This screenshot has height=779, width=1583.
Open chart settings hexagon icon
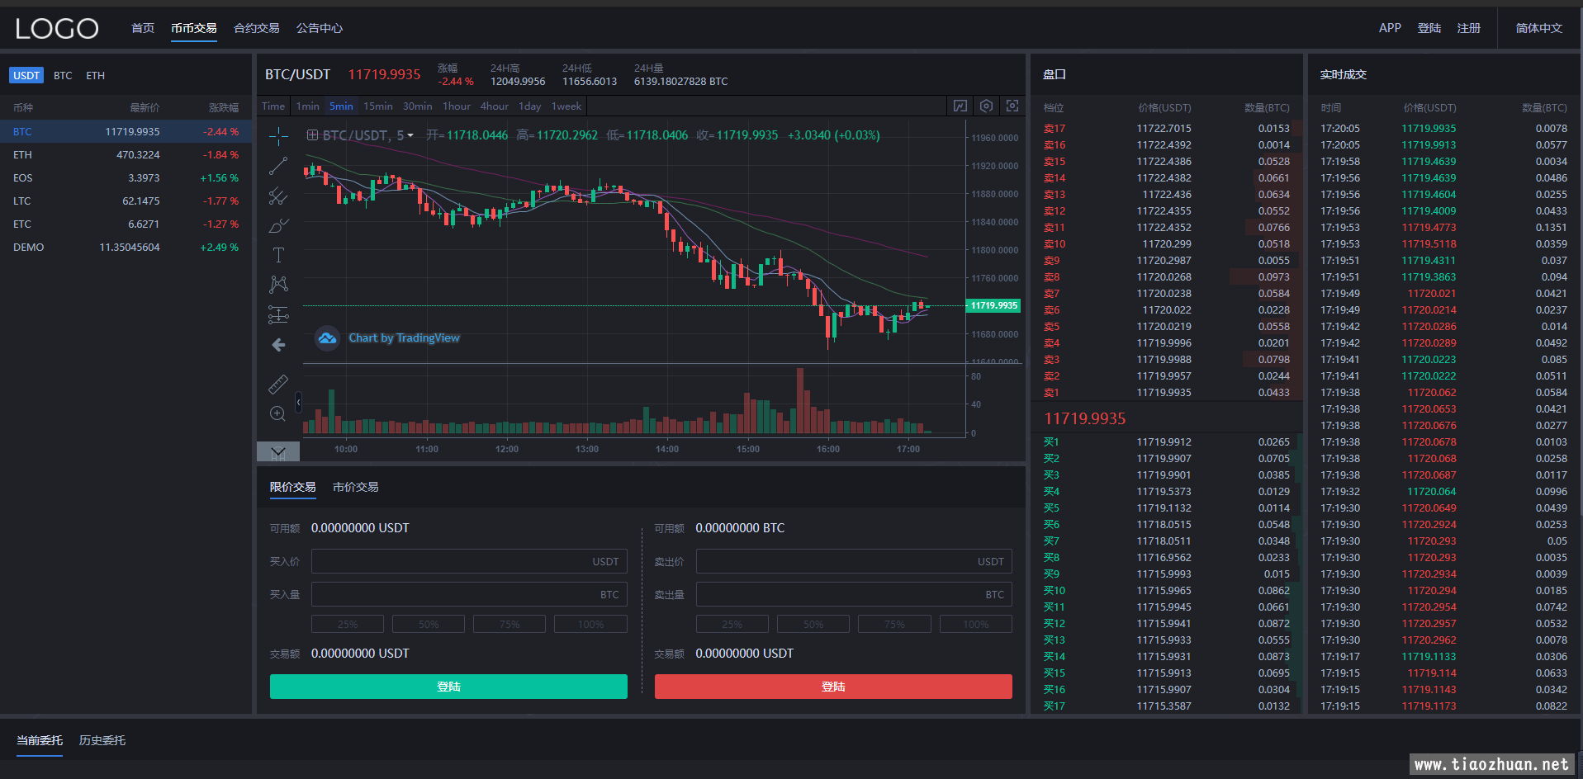click(x=986, y=106)
